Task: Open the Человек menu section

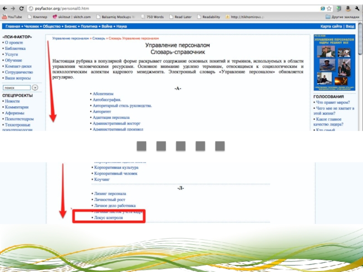Action: (x=31, y=26)
